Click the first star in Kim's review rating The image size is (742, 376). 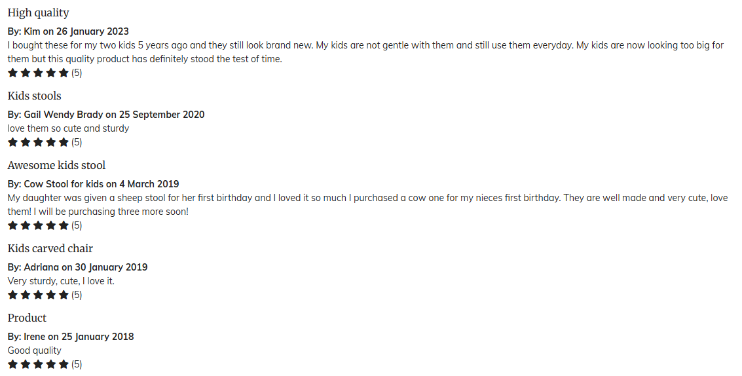pos(12,73)
